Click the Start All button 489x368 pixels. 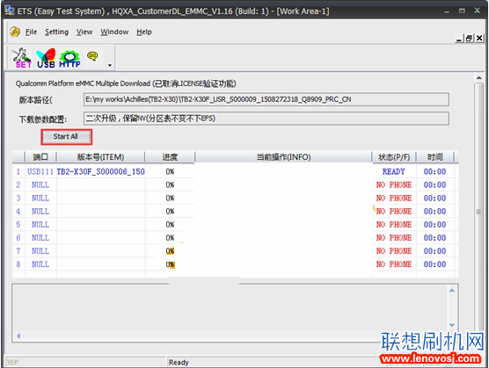point(67,137)
